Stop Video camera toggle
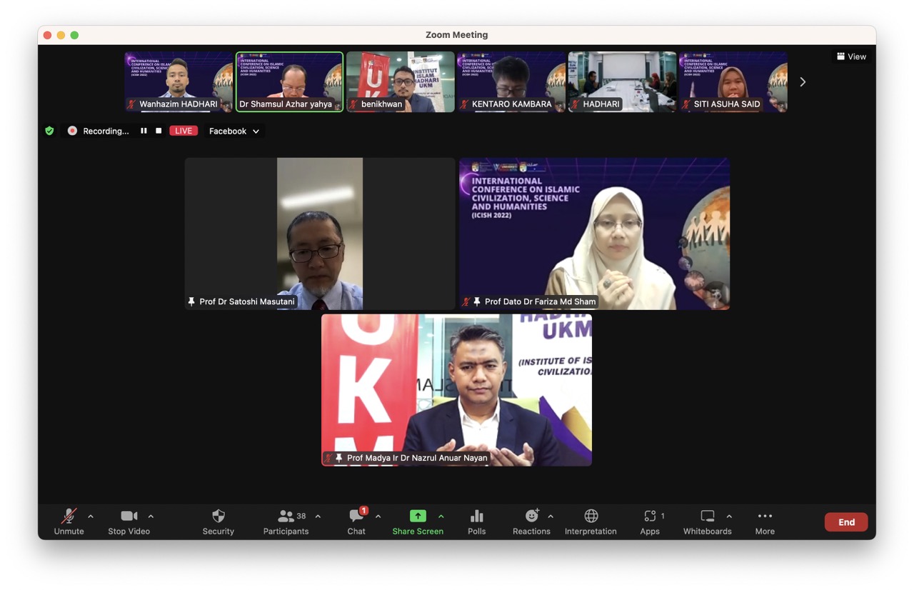 point(129,521)
